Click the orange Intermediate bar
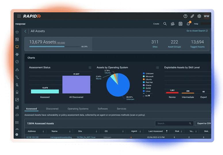Screen dimensions: 223x155 coord(188,93)
